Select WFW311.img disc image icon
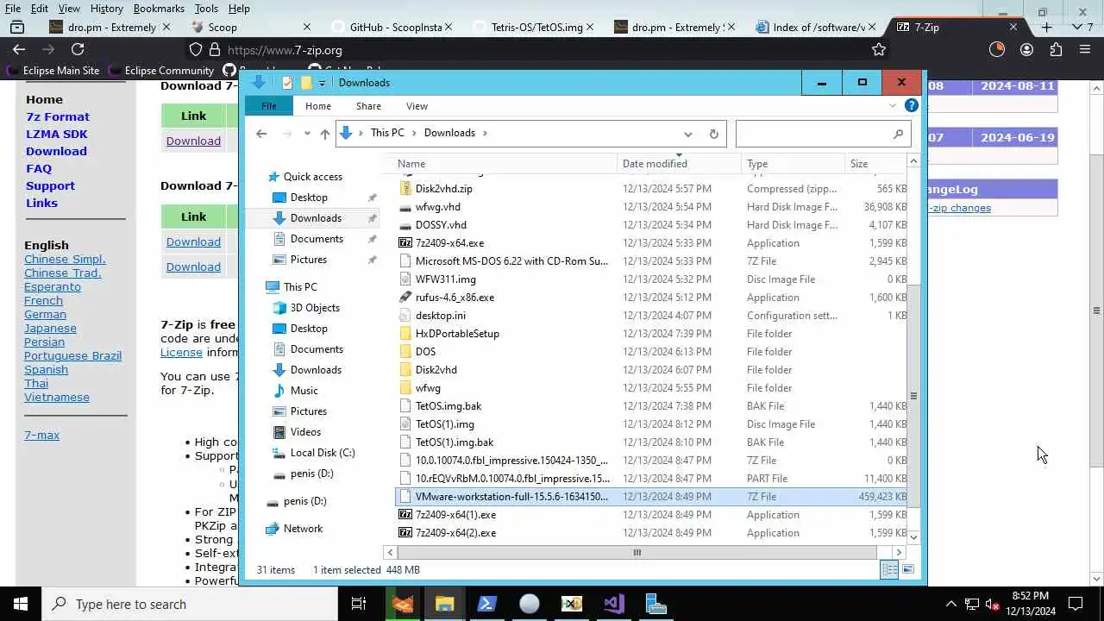The width and height of the screenshot is (1104, 621). click(x=405, y=279)
